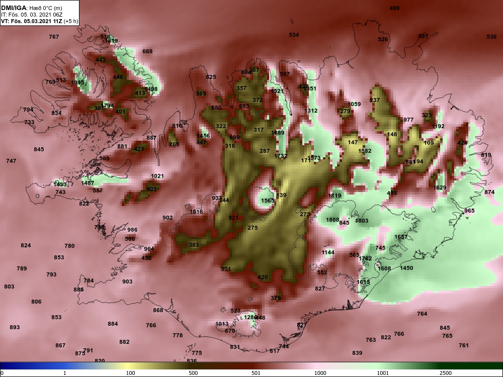
Task: Click the map value 1192
Action: (438, 126)
